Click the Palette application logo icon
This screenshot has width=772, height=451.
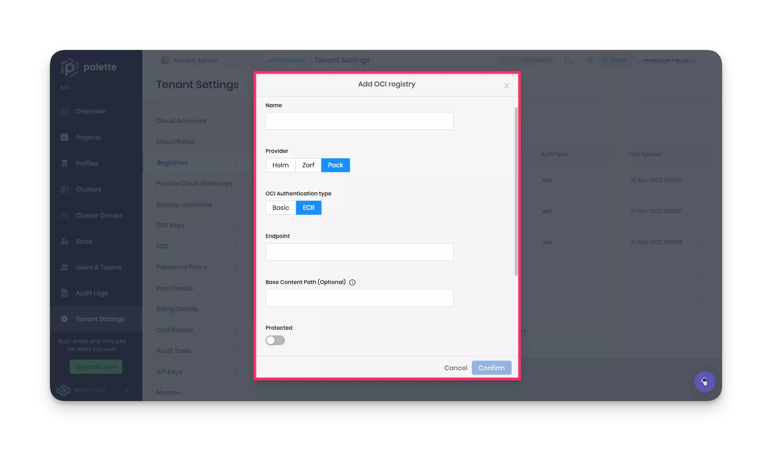(69, 66)
